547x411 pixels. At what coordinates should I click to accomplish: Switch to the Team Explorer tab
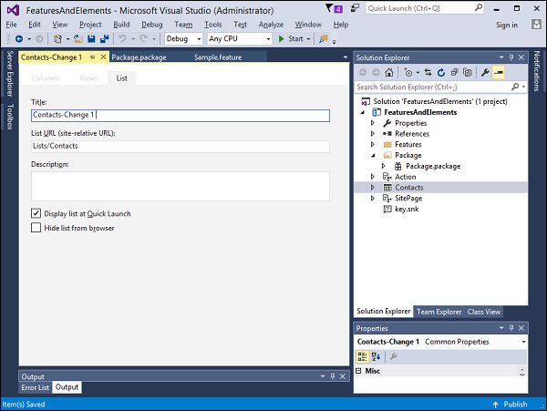click(x=439, y=312)
